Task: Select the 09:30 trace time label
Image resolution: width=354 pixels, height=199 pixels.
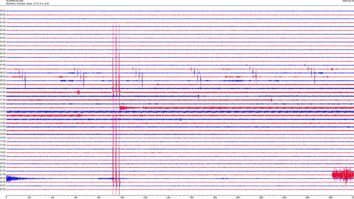Action: 3,84
